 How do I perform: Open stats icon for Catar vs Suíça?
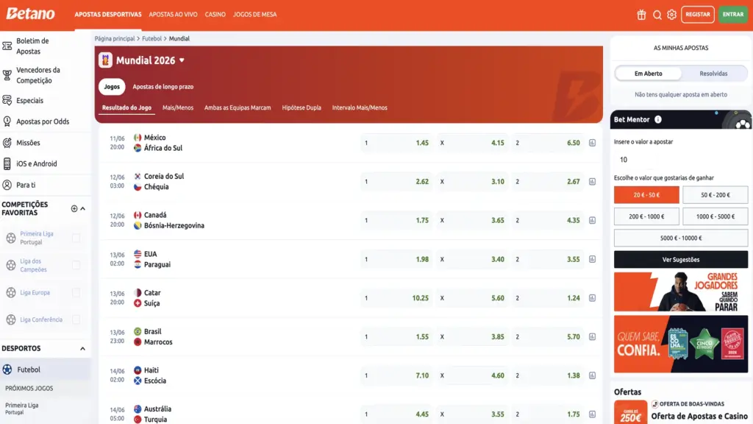coord(592,298)
